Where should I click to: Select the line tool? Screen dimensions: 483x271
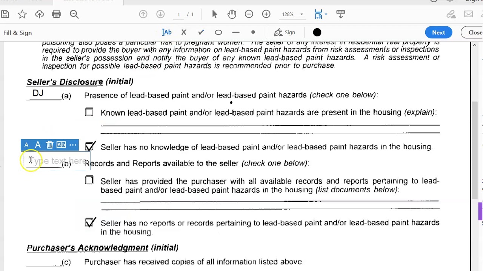[236, 32]
